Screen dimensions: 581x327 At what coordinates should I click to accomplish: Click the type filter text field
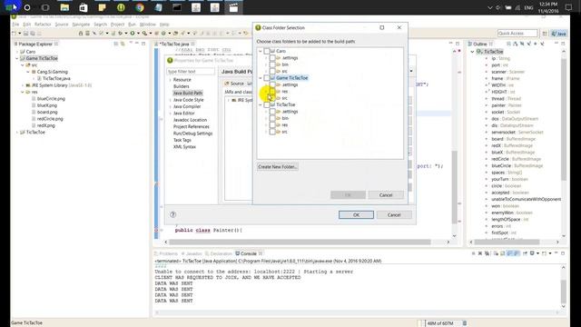click(x=190, y=71)
